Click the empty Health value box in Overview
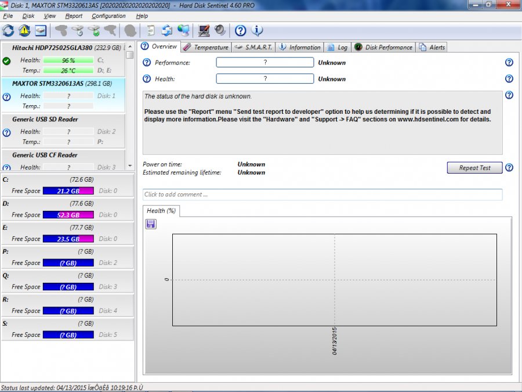 (265, 78)
